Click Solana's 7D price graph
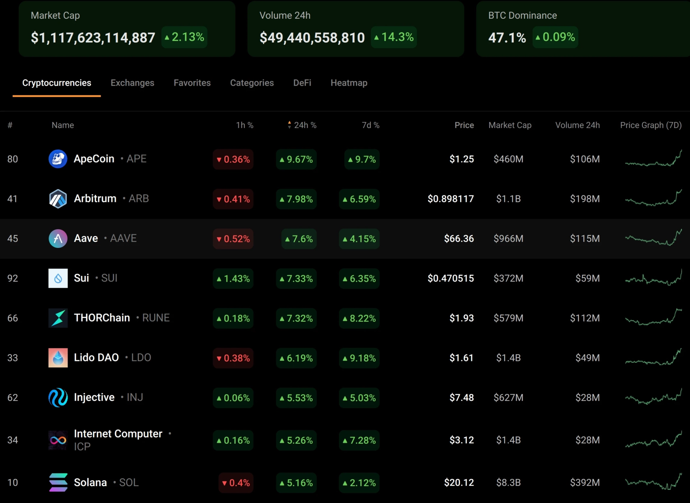690x503 pixels. (653, 482)
